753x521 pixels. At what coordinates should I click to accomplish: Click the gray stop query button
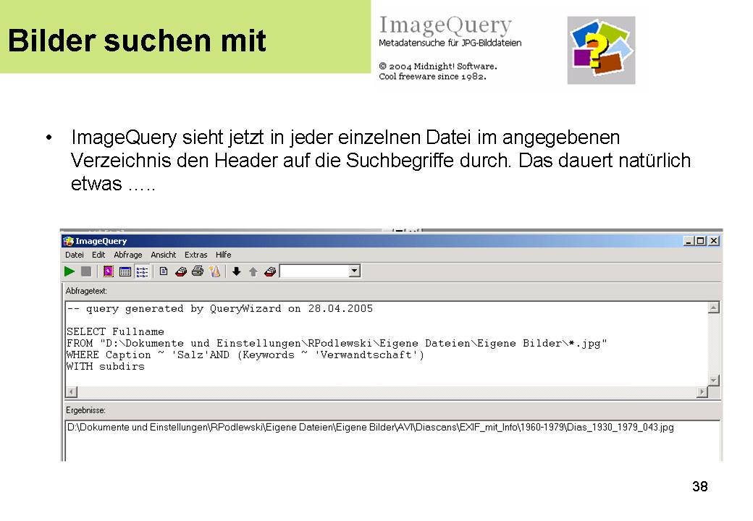point(86,271)
